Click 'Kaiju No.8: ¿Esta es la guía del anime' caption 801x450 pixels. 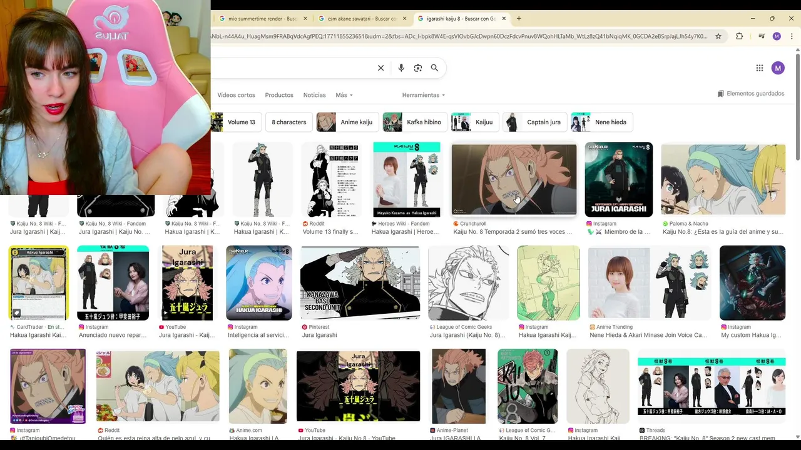(x=723, y=232)
